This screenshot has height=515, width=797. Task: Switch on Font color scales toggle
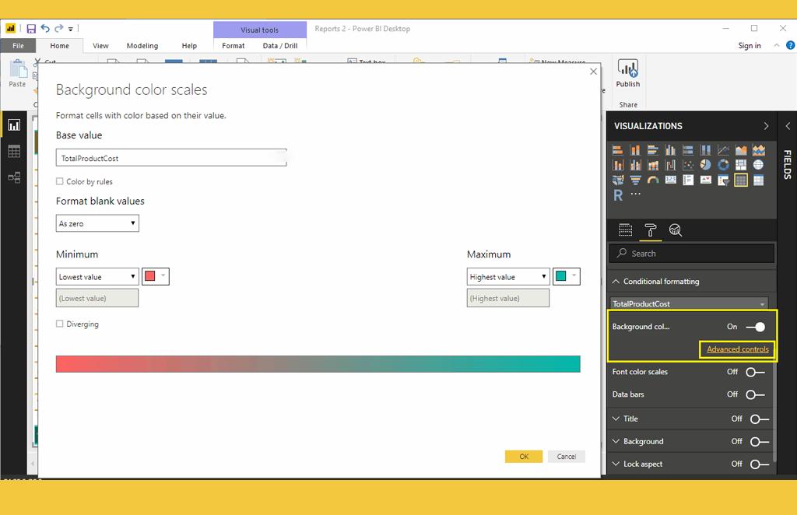click(x=755, y=372)
